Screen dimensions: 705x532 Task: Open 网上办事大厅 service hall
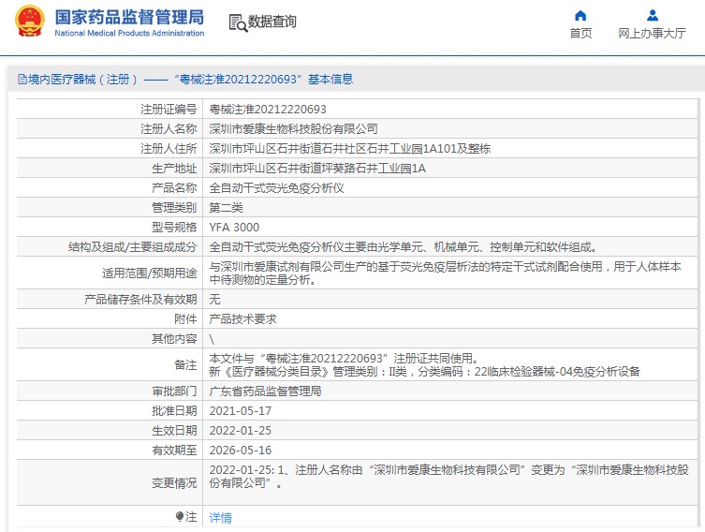(x=652, y=34)
